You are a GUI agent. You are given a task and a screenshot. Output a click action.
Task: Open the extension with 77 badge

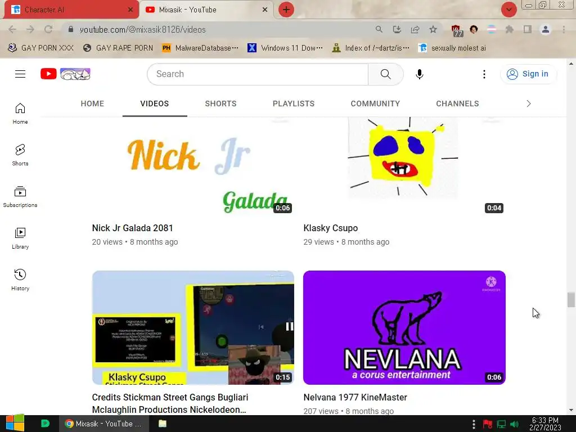click(457, 31)
